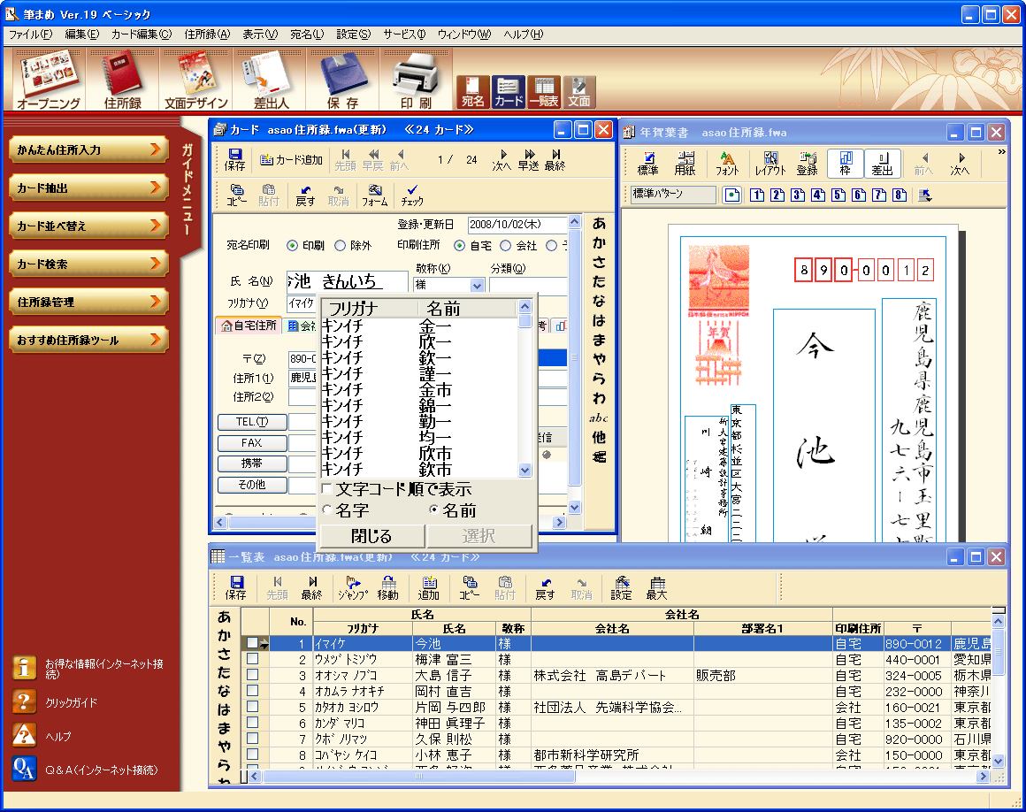
Task: Toggle 差出 icon in 年賀葉書 window
Action: [x=882, y=164]
